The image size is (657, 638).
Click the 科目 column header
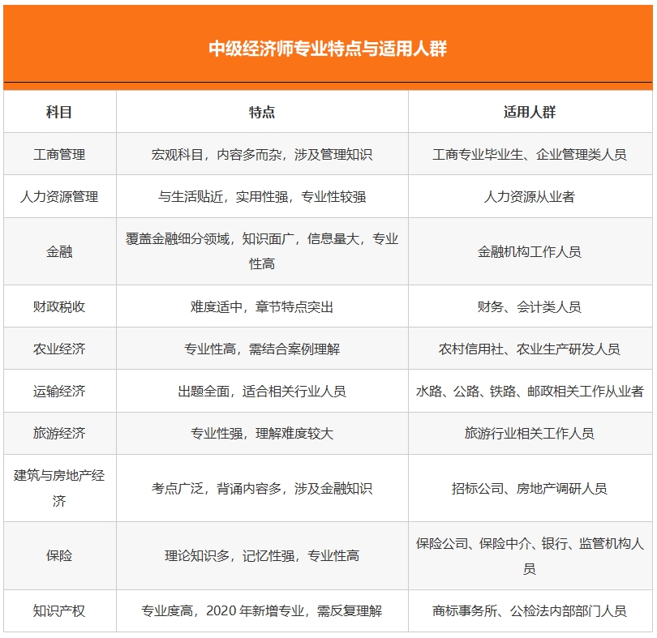[59, 112]
